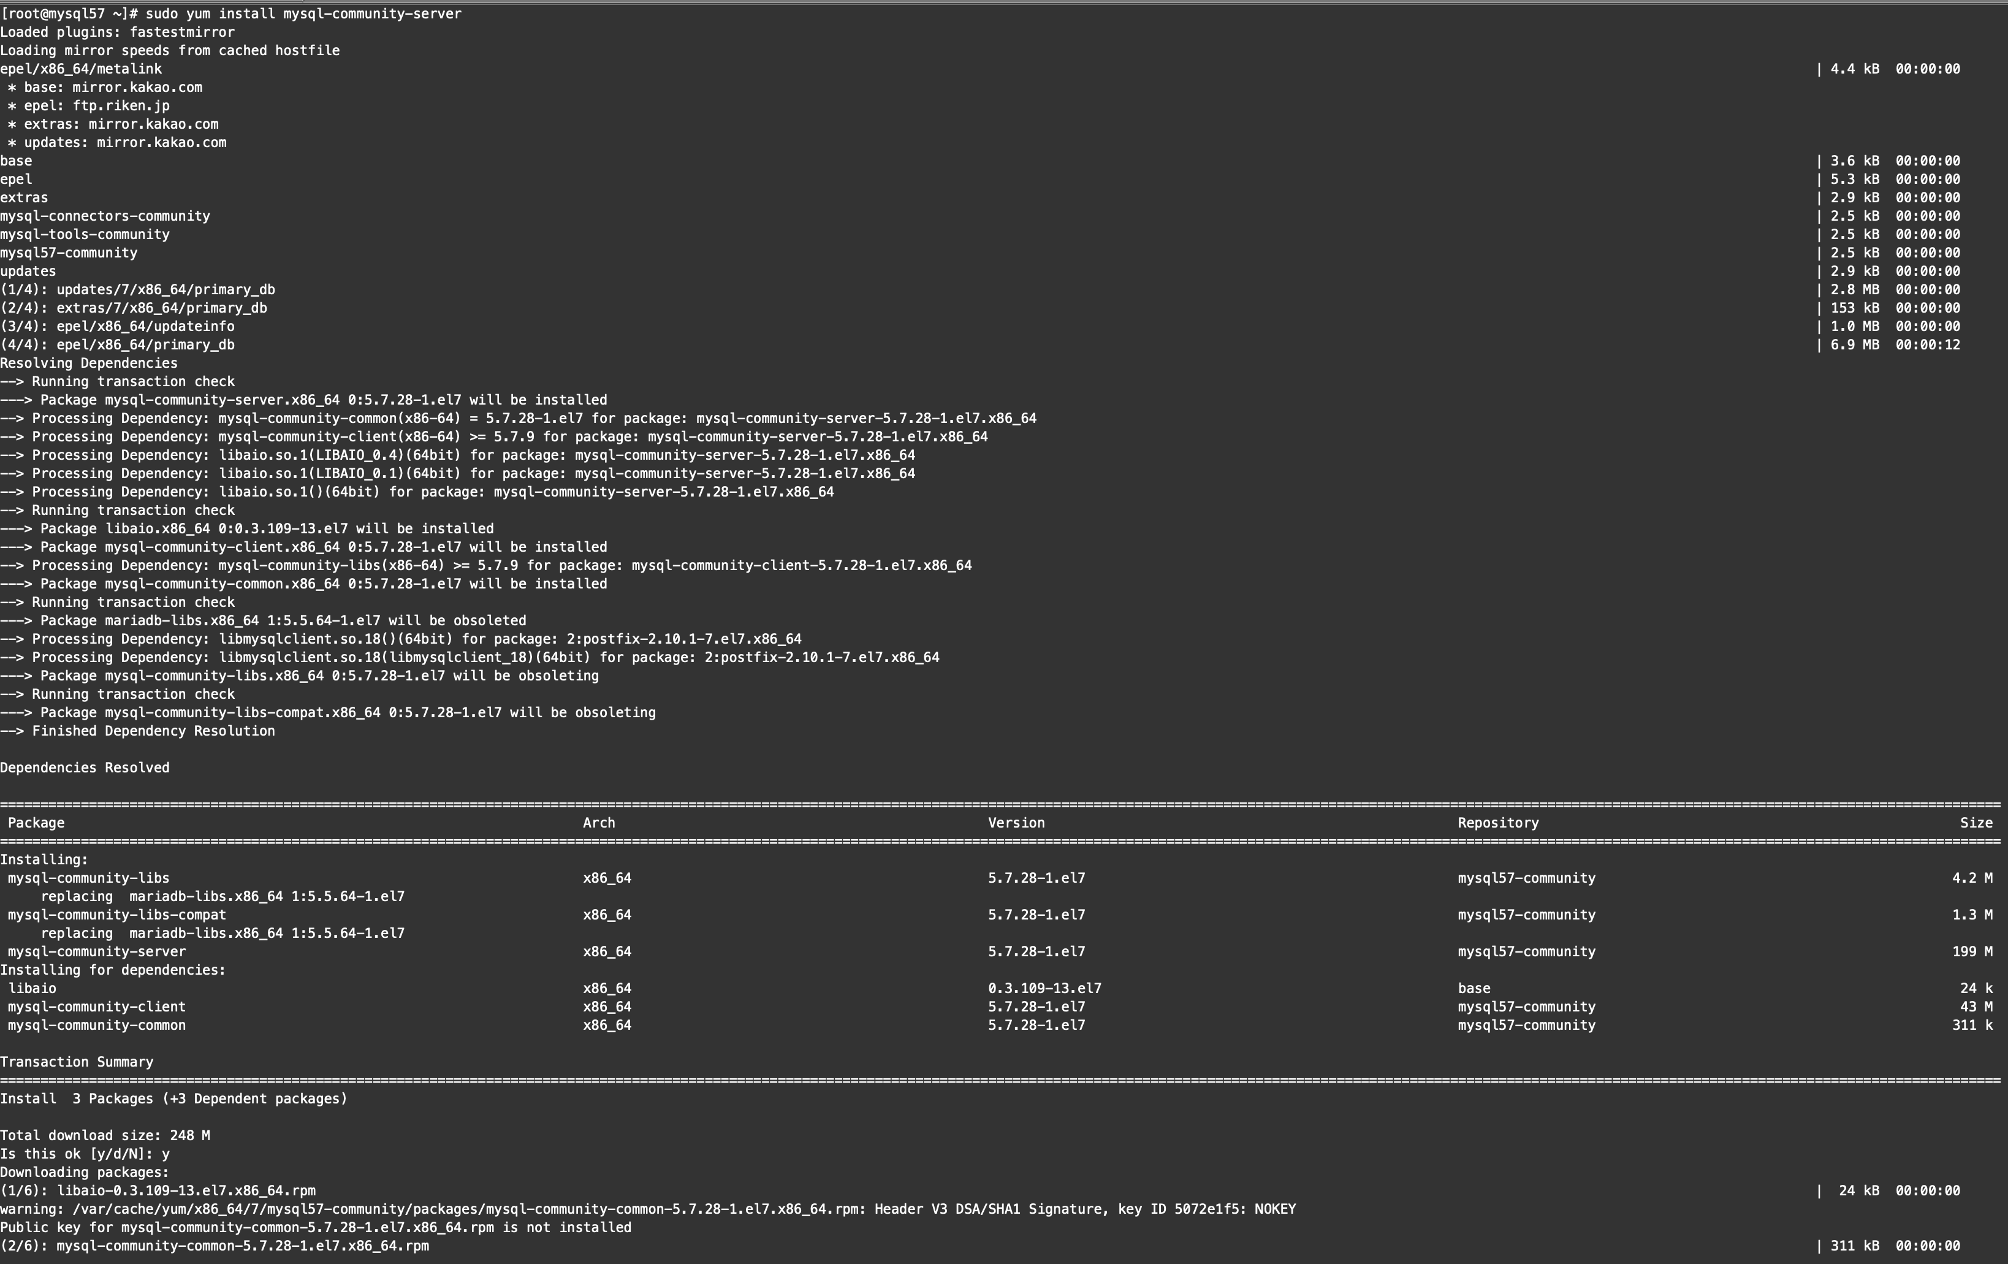
Task: Click the 'Arch' column header
Action: (599, 823)
